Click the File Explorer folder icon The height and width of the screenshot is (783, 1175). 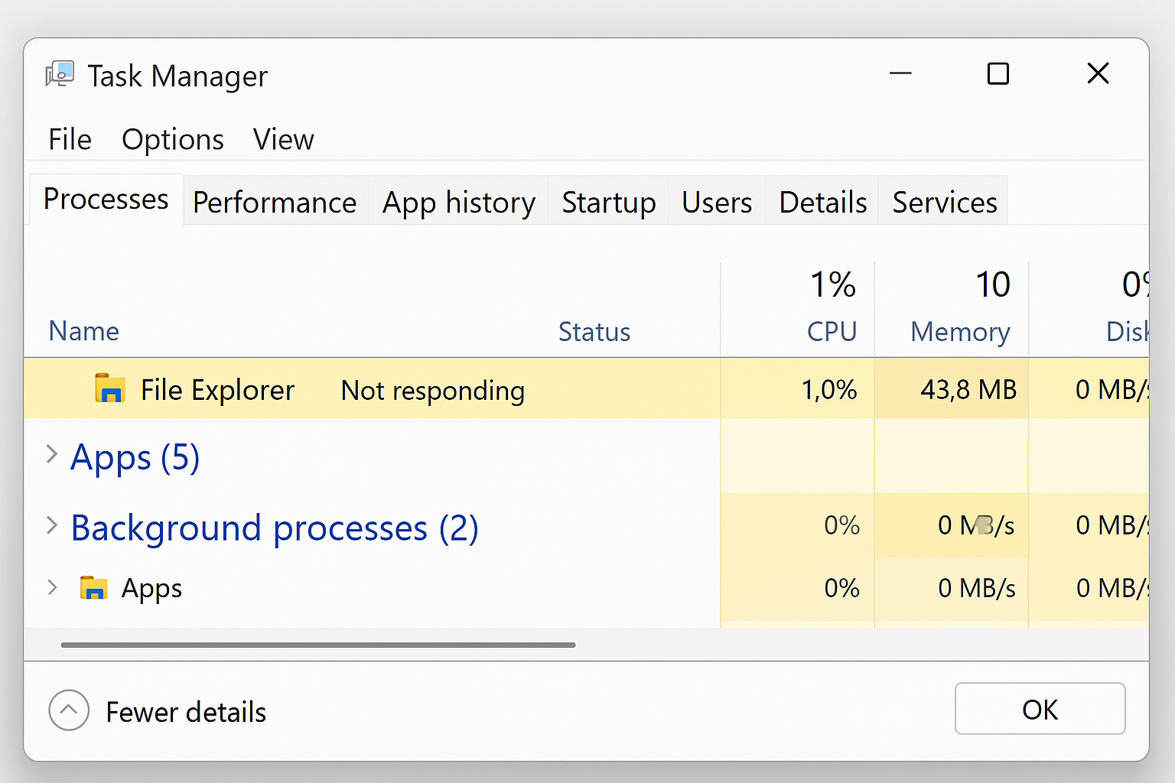[109, 388]
